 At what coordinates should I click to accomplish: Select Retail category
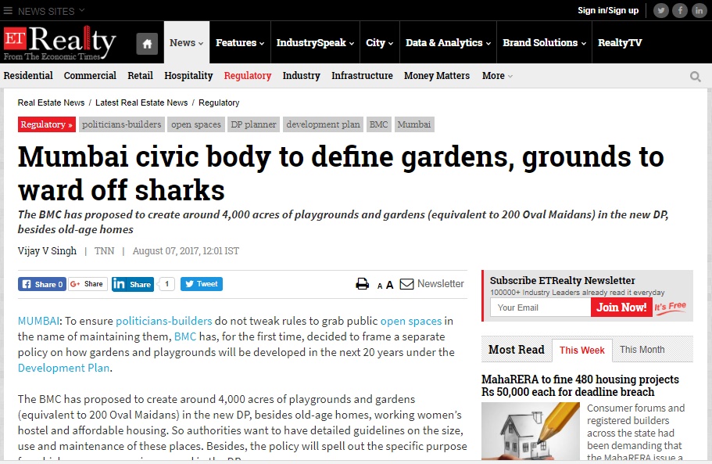coord(140,75)
